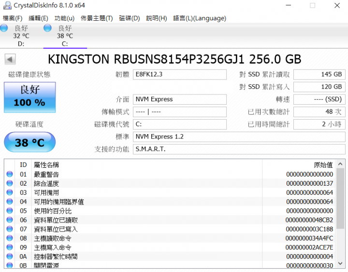
Task: Select the D: drive tab at 32 °C
Action: [21, 36]
